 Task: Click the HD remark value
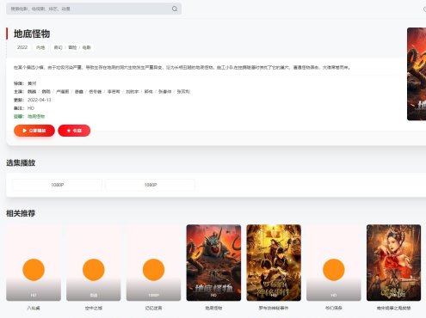click(x=31, y=108)
